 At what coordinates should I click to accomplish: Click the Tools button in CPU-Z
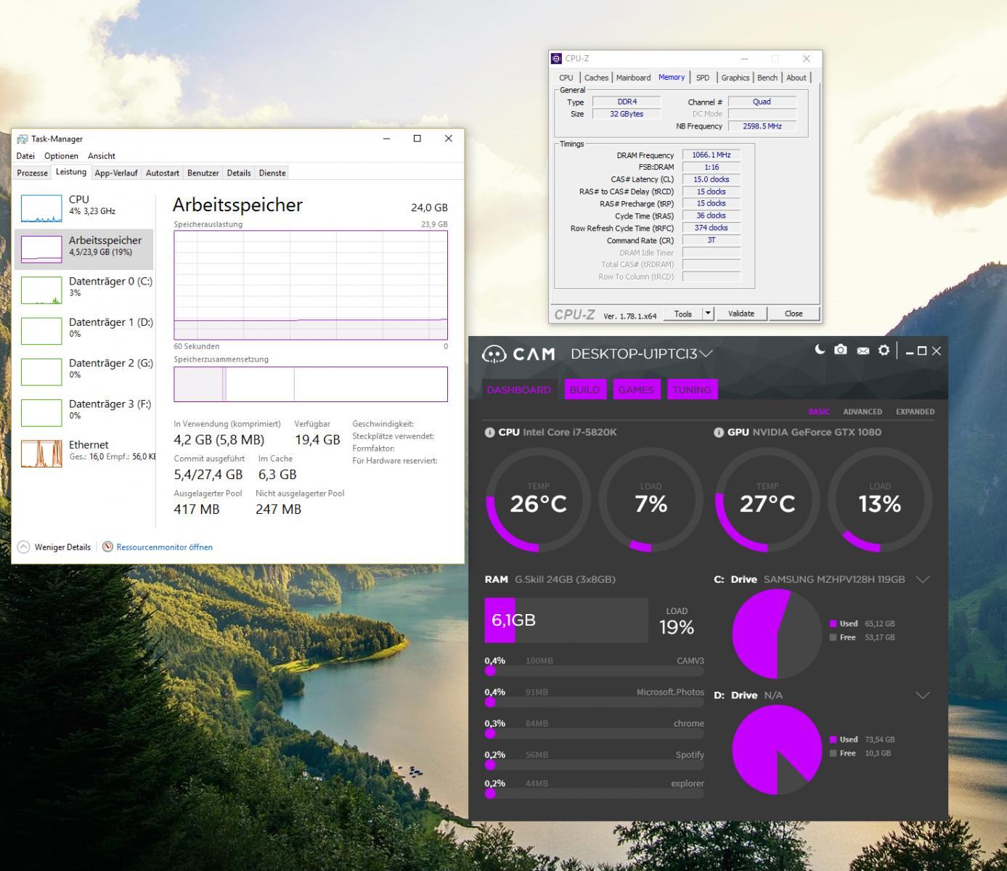click(x=683, y=314)
